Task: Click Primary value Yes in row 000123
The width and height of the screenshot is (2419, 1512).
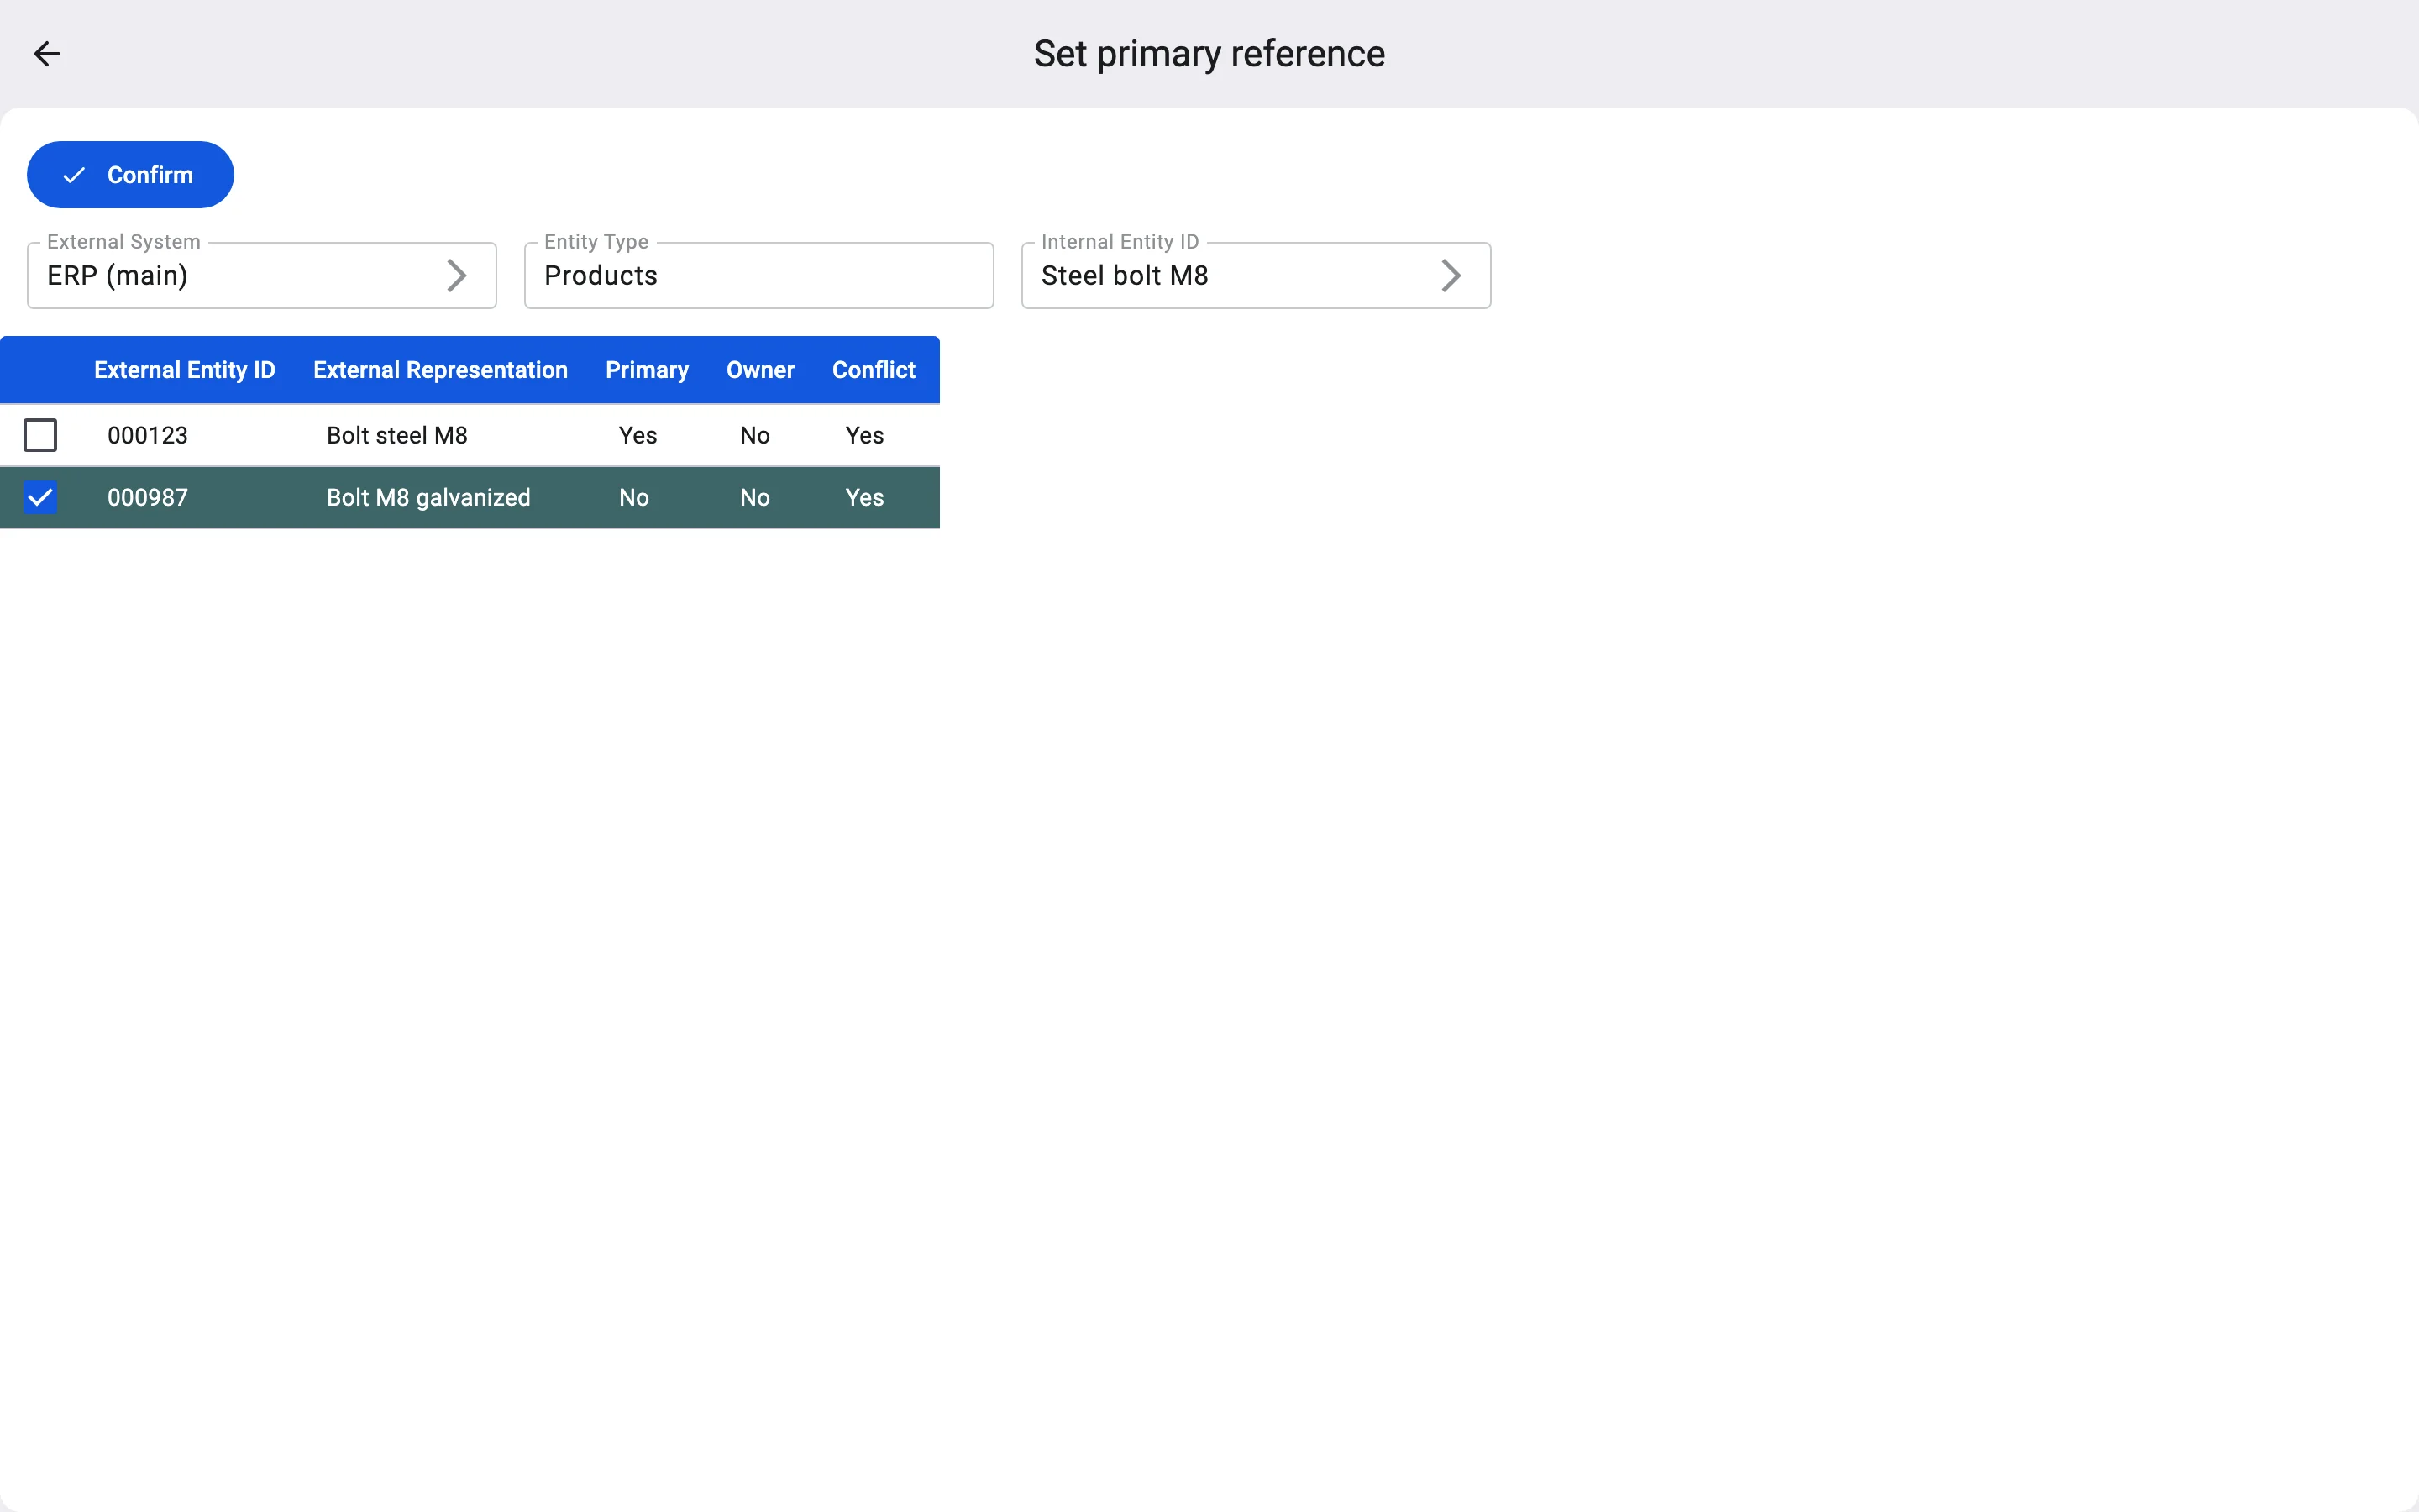Action: pyautogui.click(x=638, y=435)
